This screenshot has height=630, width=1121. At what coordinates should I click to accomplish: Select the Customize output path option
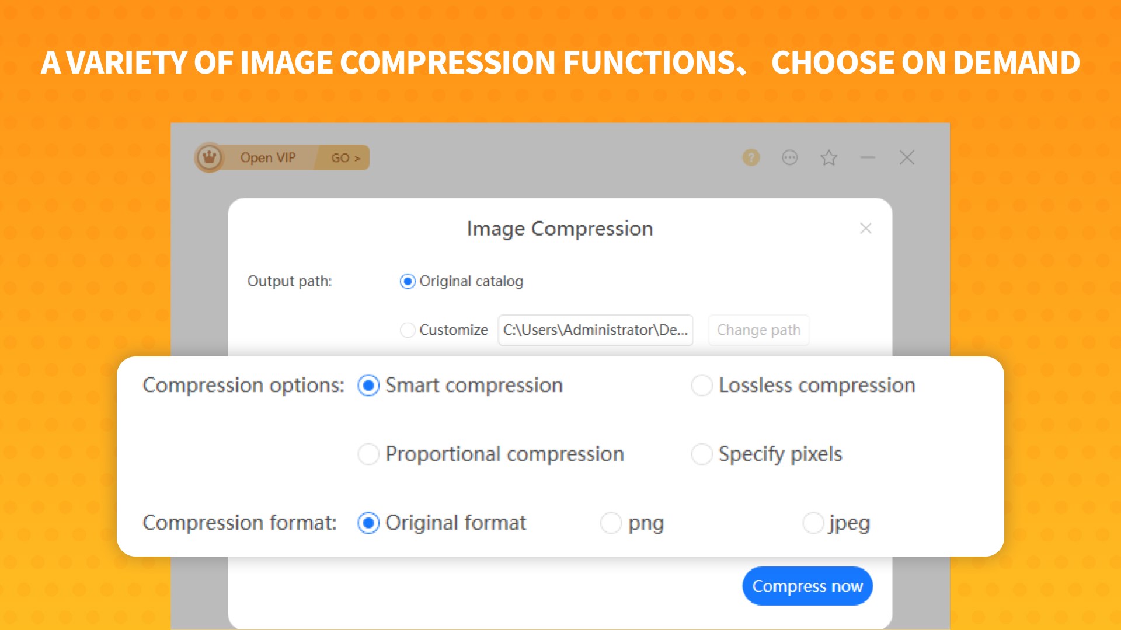[408, 330]
